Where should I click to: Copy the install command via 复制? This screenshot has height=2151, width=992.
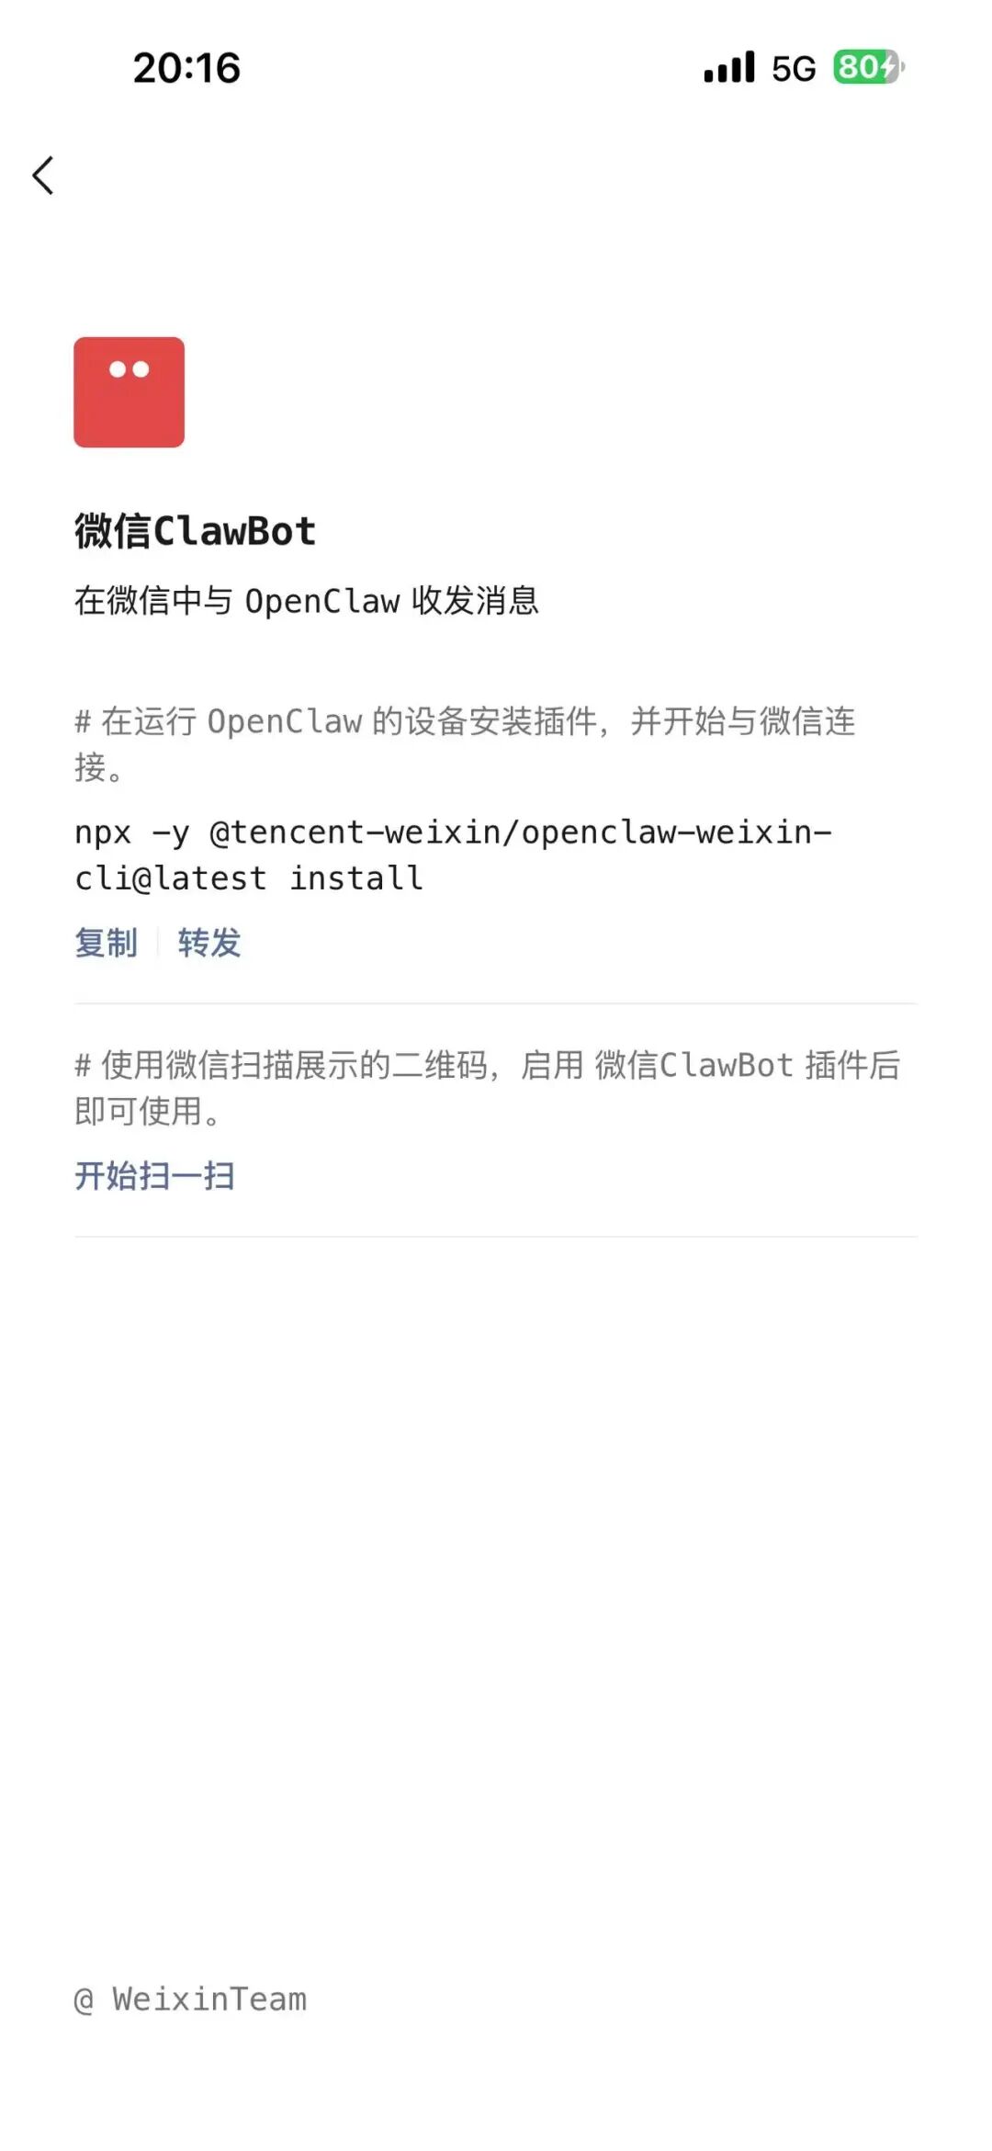pos(107,943)
